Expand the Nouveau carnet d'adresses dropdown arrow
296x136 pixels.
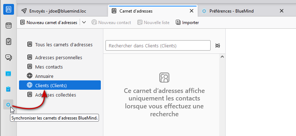(x=84, y=23)
